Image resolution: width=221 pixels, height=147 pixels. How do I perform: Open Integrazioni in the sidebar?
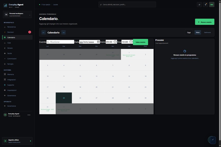17,80
